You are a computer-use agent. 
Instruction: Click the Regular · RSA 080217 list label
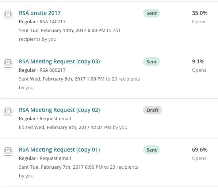[42, 70]
